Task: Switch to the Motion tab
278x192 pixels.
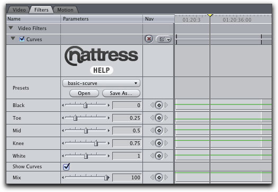Action: [x=65, y=9]
